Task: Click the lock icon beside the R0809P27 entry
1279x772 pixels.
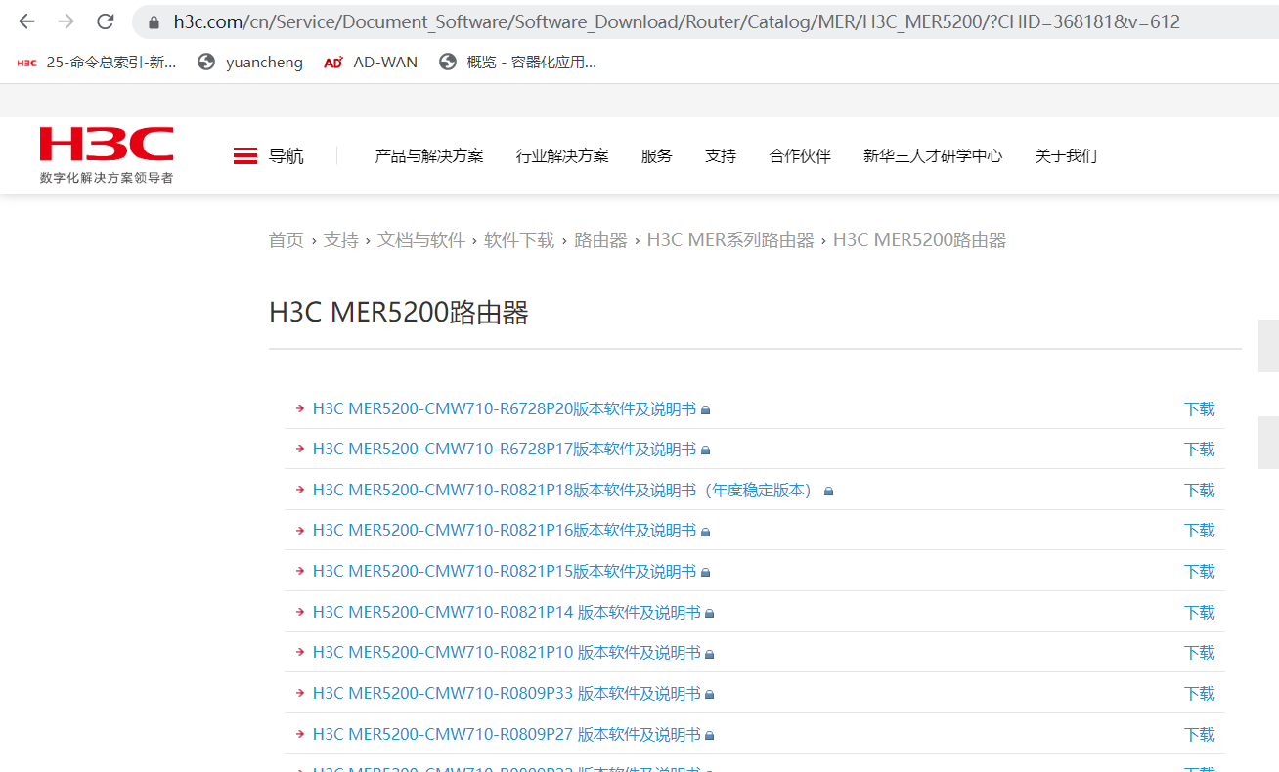Action: 710,736
